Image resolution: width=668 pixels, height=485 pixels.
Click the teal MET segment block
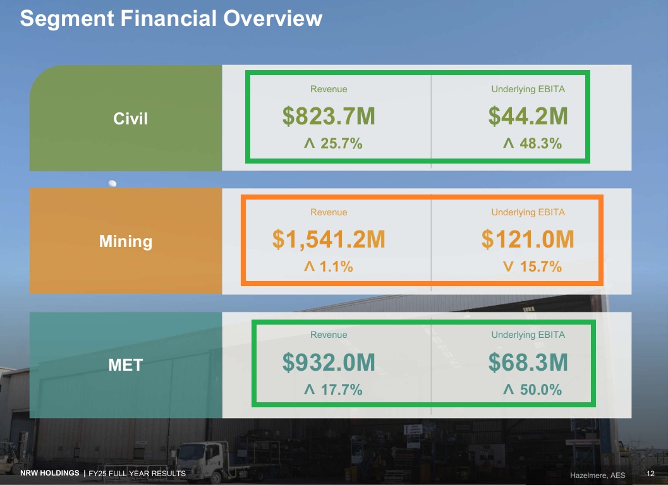point(126,364)
